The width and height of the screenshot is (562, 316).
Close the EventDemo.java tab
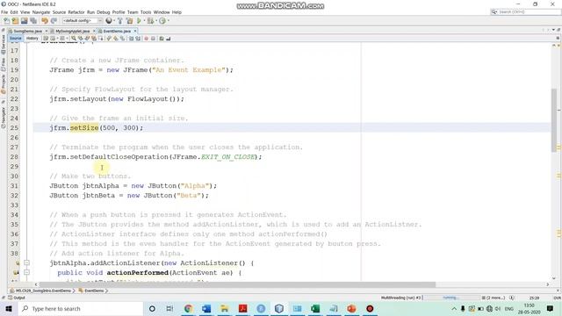pyautogui.click(x=135, y=32)
